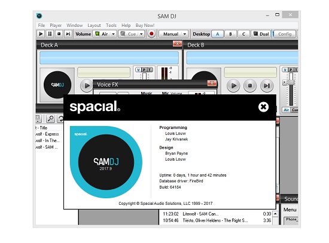Click history scrollbar up arrow

point(275,214)
